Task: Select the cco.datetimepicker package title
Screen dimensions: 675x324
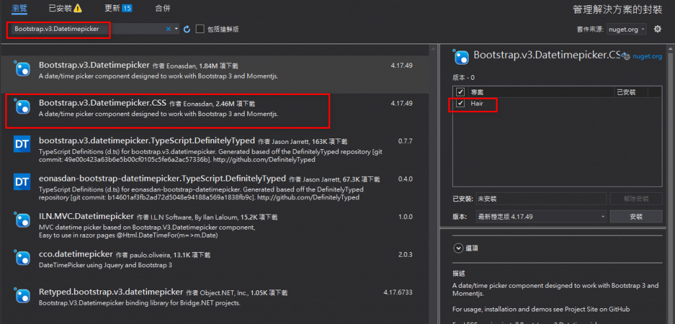Action: coord(76,254)
